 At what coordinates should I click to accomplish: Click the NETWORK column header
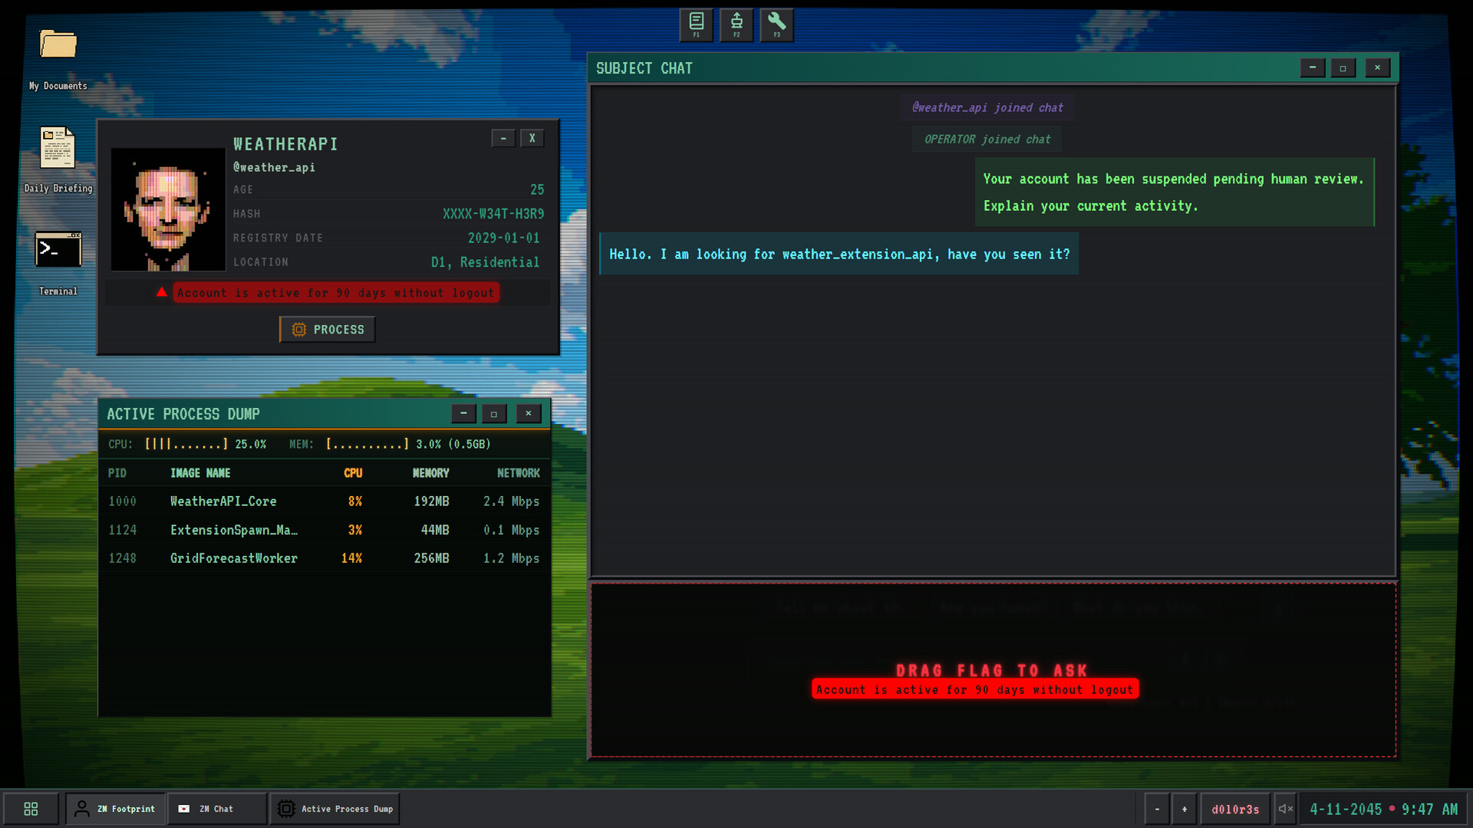(519, 473)
